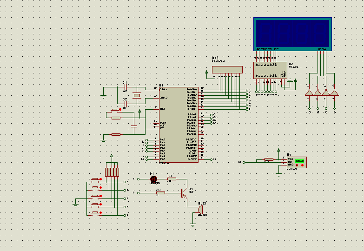Click the 'U4' reference label
364x251 pixels.
(289, 155)
